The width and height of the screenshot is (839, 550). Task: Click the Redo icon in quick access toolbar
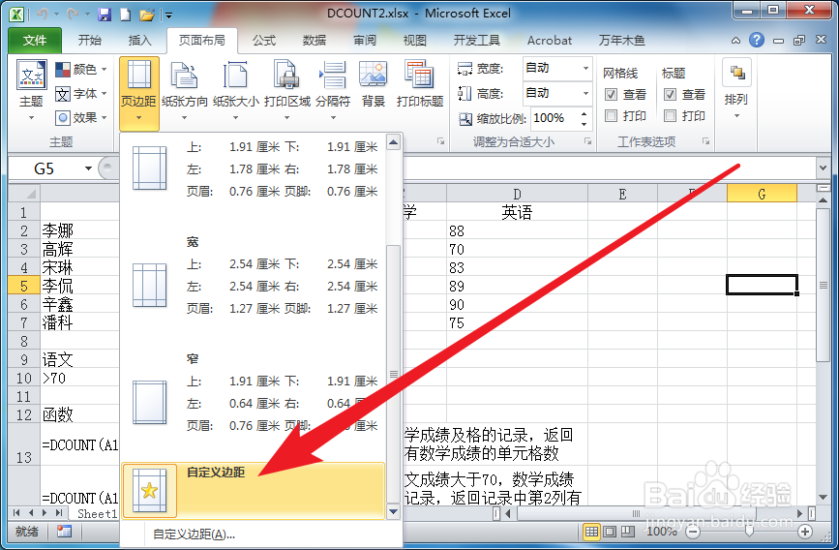coord(74,15)
